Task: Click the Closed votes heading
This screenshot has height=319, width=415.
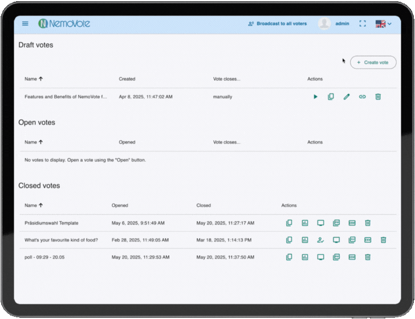Action: click(39, 186)
